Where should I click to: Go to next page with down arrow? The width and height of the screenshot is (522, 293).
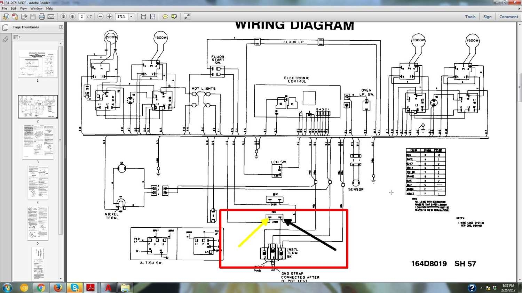pyautogui.click(x=72, y=16)
